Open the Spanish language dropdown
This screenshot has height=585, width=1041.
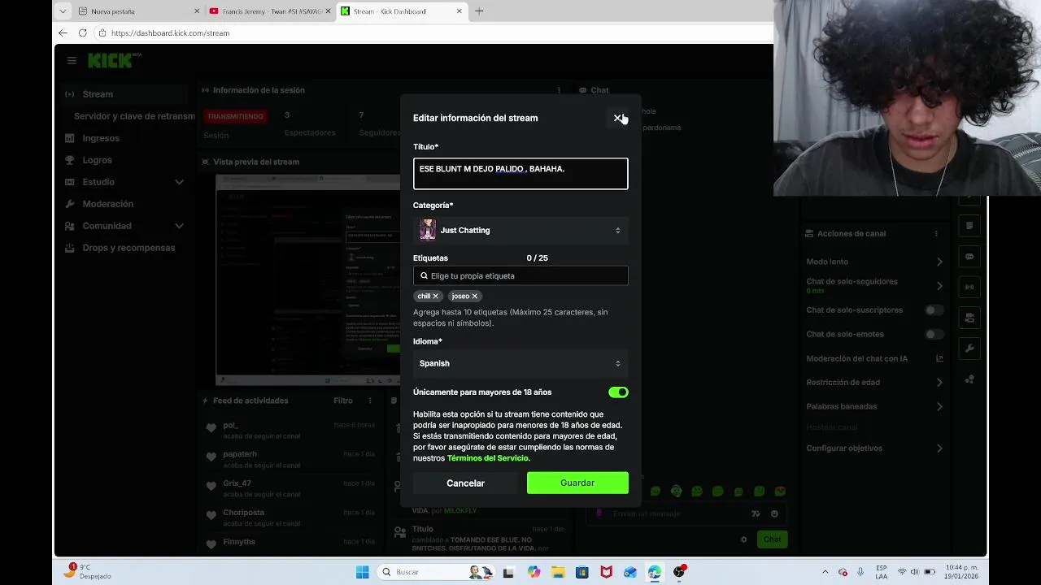520,363
